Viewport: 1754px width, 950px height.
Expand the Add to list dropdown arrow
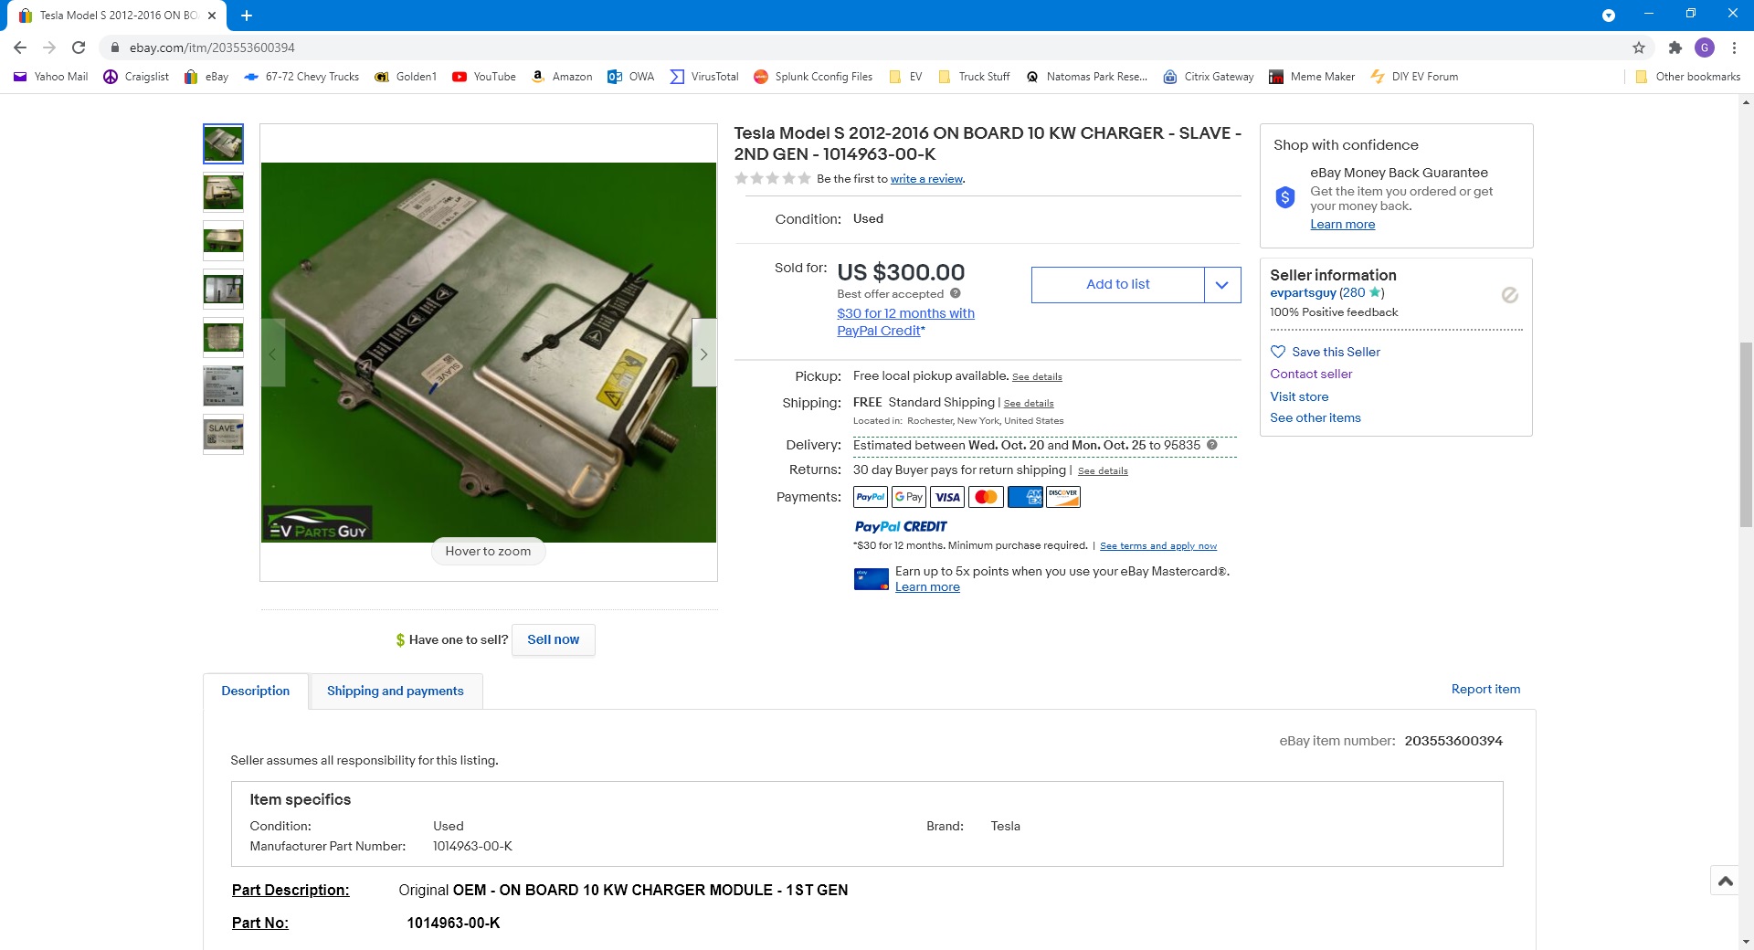click(x=1221, y=285)
